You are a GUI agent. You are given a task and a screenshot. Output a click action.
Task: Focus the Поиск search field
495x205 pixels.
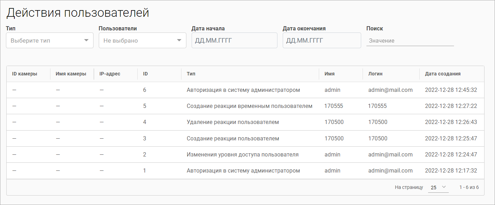pos(410,41)
